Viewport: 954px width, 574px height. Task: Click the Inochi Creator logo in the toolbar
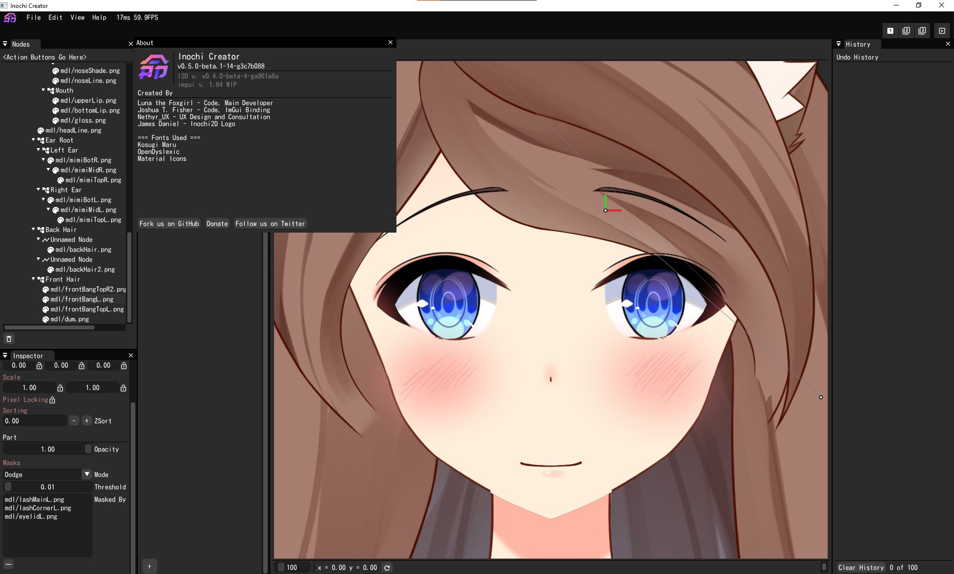10,17
